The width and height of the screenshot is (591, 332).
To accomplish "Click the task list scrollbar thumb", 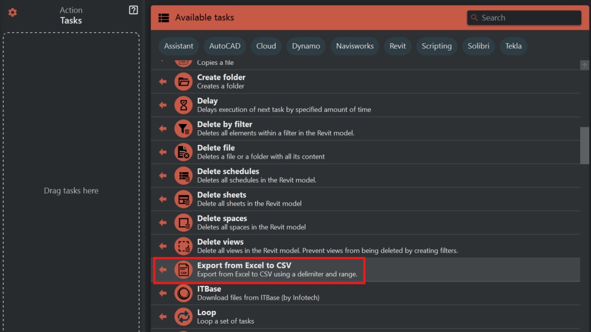I will tap(584, 145).
